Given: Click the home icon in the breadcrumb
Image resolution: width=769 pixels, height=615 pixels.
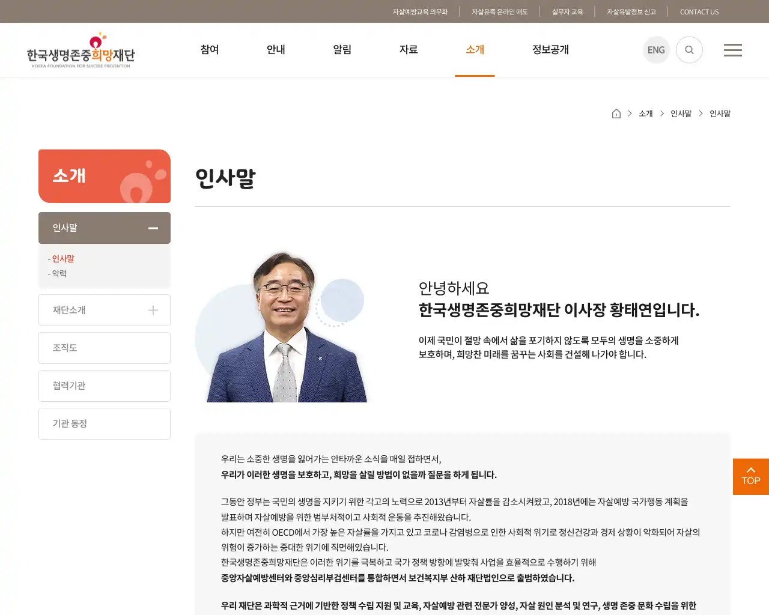Looking at the screenshot, I should click(x=616, y=113).
